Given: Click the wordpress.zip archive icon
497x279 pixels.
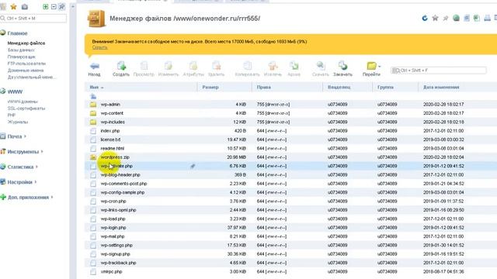Looking at the screenshot, I should pyautogui.click(x=93, y=157).
